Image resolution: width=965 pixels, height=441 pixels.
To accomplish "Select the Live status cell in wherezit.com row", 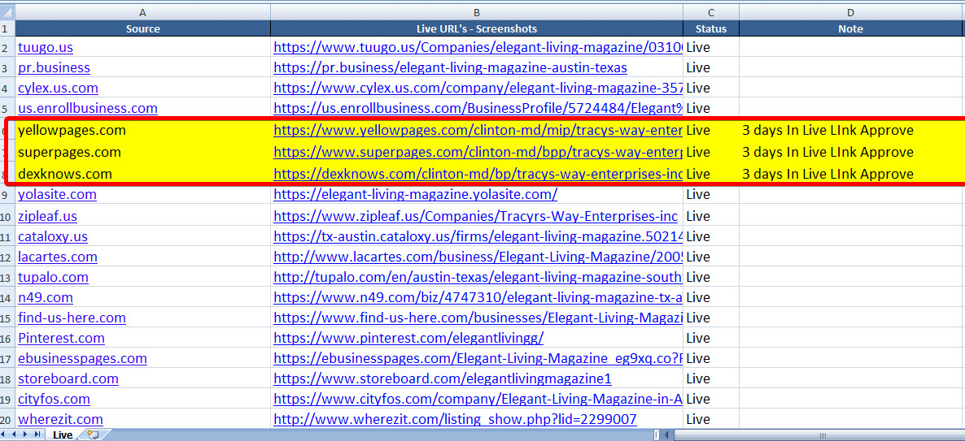I will (x=711, y=419).
